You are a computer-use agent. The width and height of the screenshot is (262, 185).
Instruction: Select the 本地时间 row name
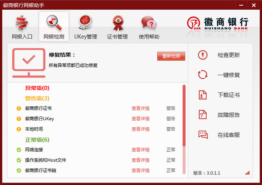(34, 129)
